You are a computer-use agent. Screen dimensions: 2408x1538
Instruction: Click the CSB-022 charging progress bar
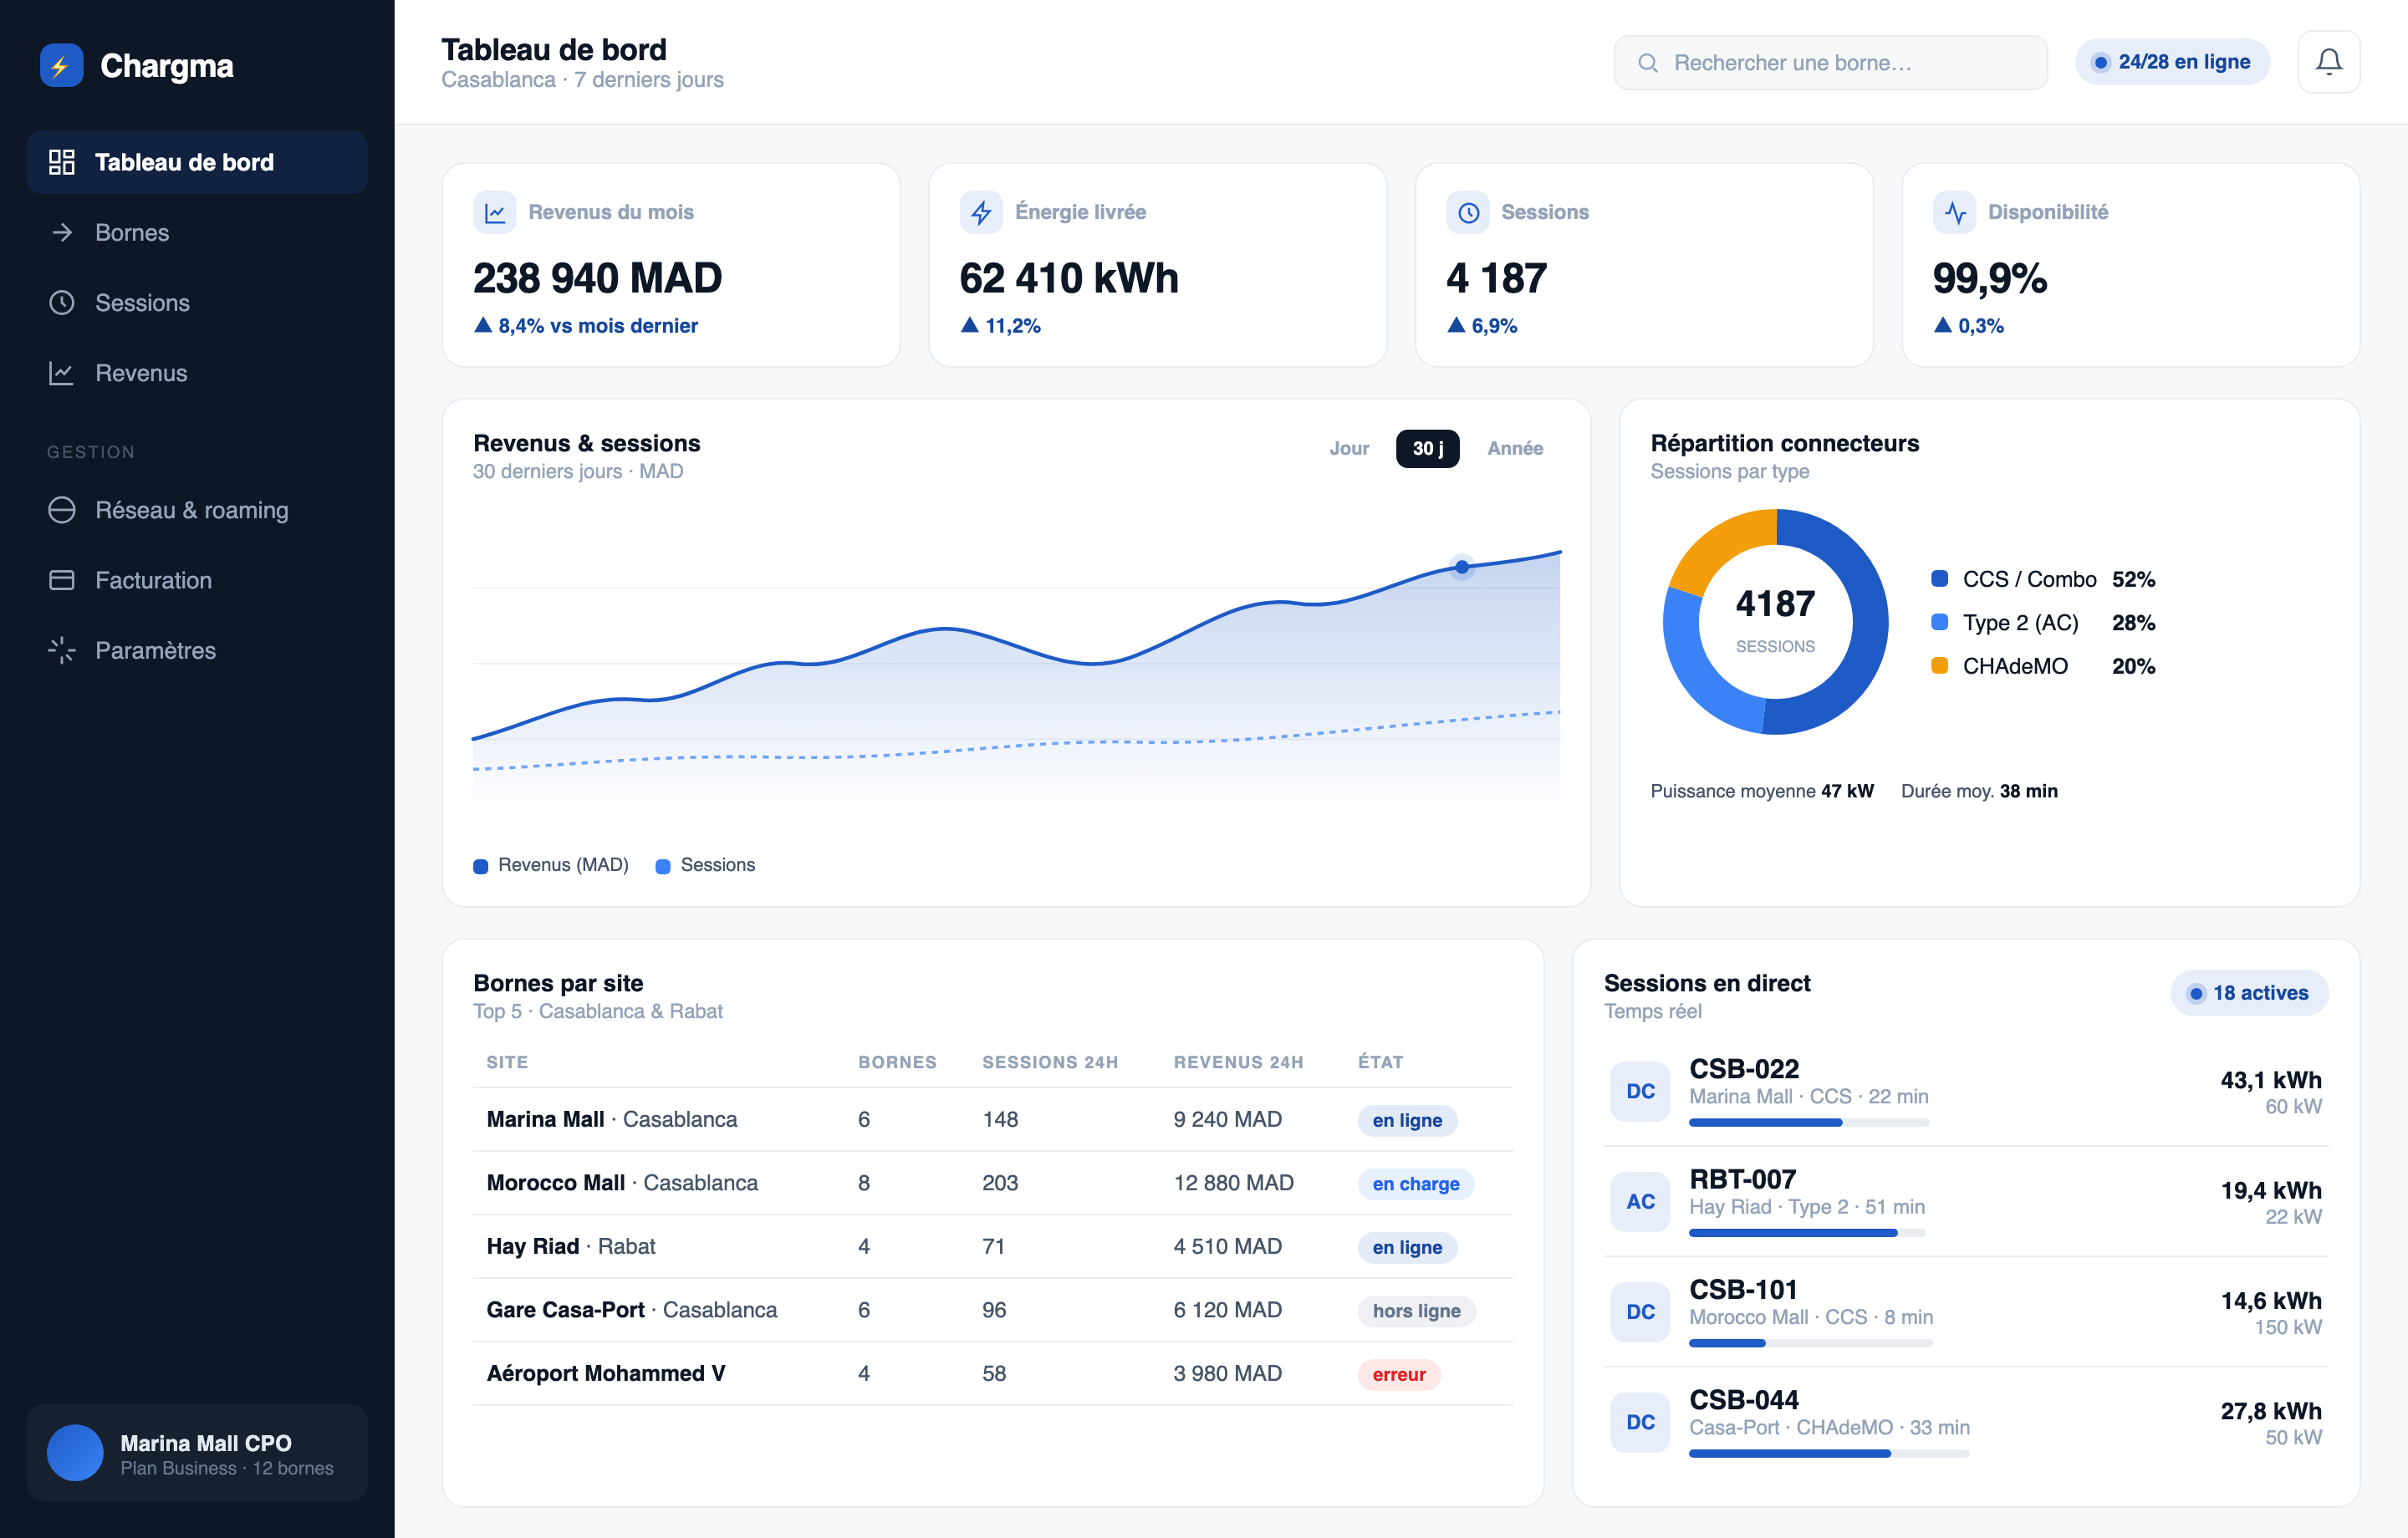(x=1809, y=1123)
